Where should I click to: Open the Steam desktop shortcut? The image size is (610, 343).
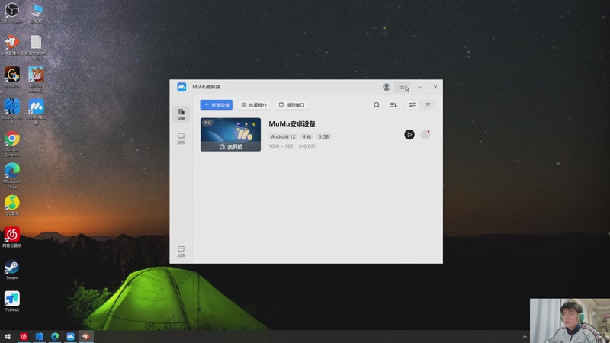coord(11,270)
